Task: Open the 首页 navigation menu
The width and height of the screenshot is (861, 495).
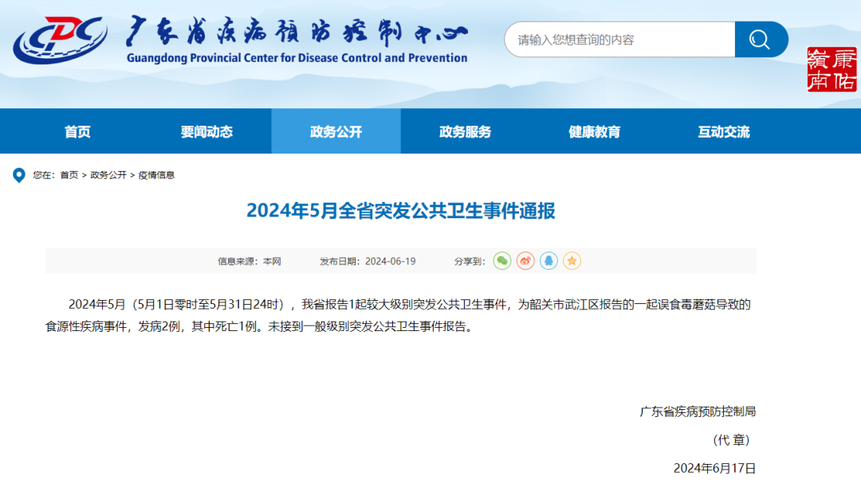Action: coord(76,131)
